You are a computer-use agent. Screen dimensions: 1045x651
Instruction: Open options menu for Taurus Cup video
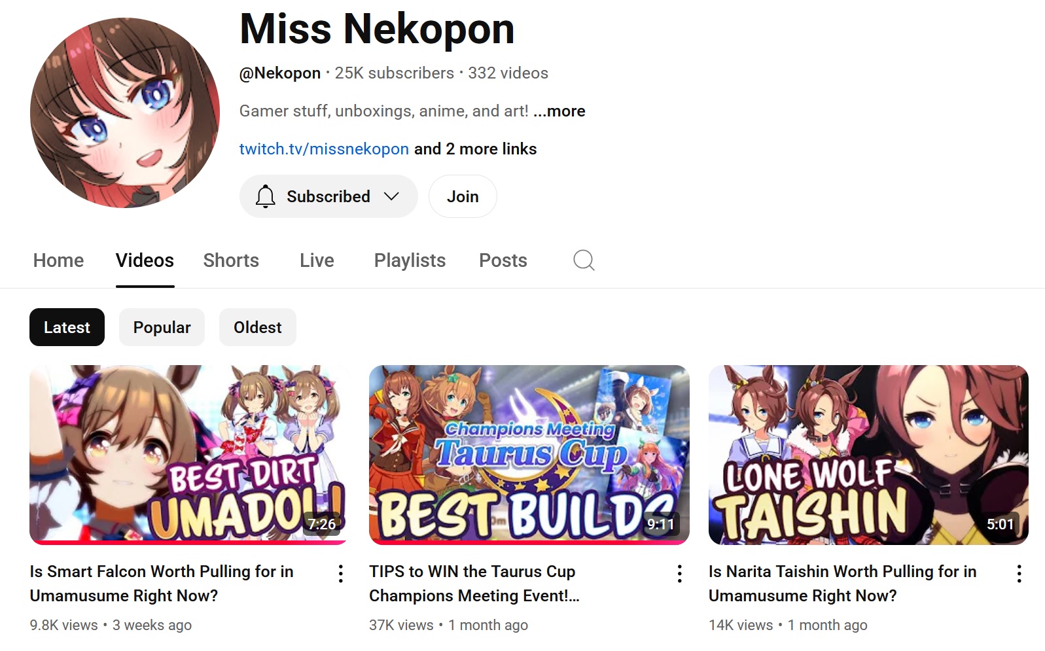tap(680, 574)
